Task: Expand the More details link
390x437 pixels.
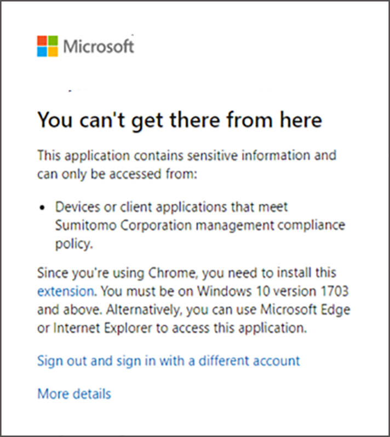Action: point(74,394)
